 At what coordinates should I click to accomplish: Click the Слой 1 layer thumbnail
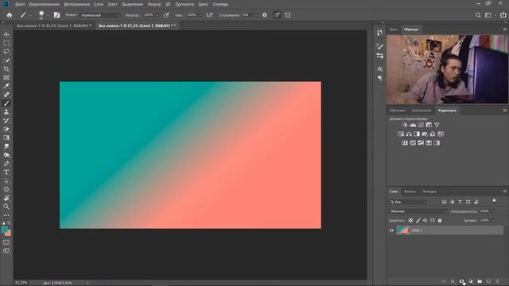(403, 230)
